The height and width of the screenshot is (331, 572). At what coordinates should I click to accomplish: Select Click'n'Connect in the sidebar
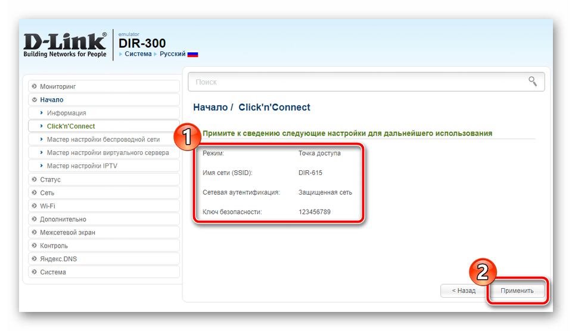point(104,126)
